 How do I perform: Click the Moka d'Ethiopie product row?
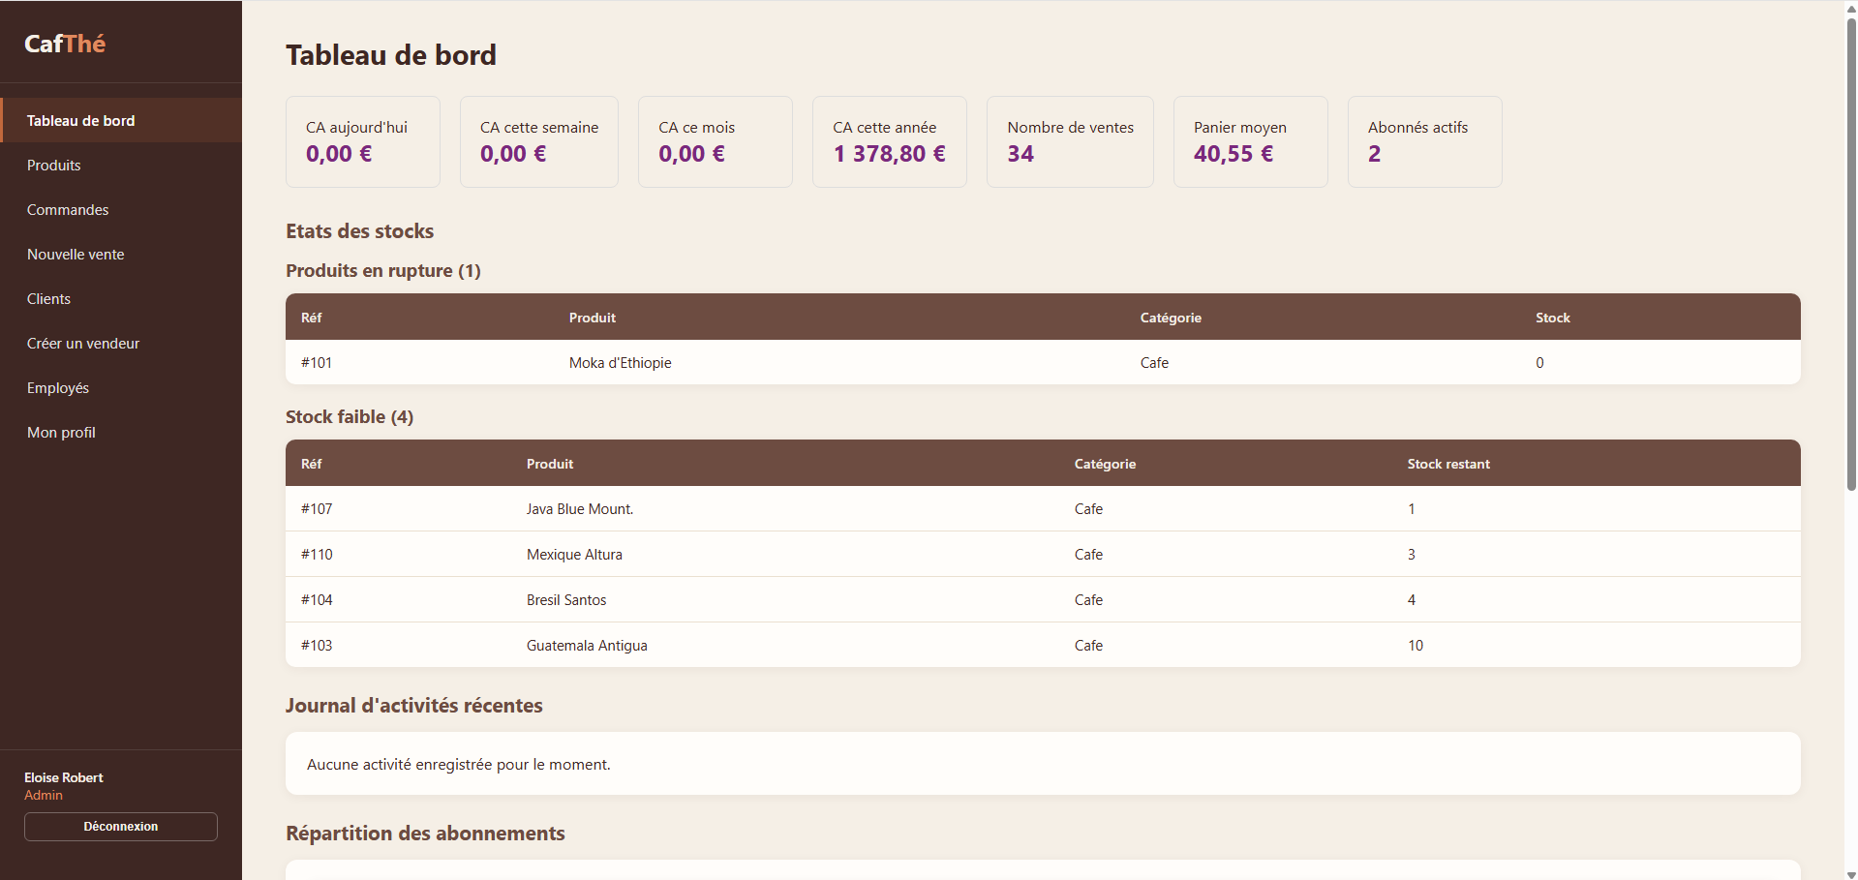pos(1043,362)
